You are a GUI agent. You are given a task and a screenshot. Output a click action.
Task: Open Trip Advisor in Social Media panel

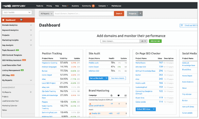[187, 94]
